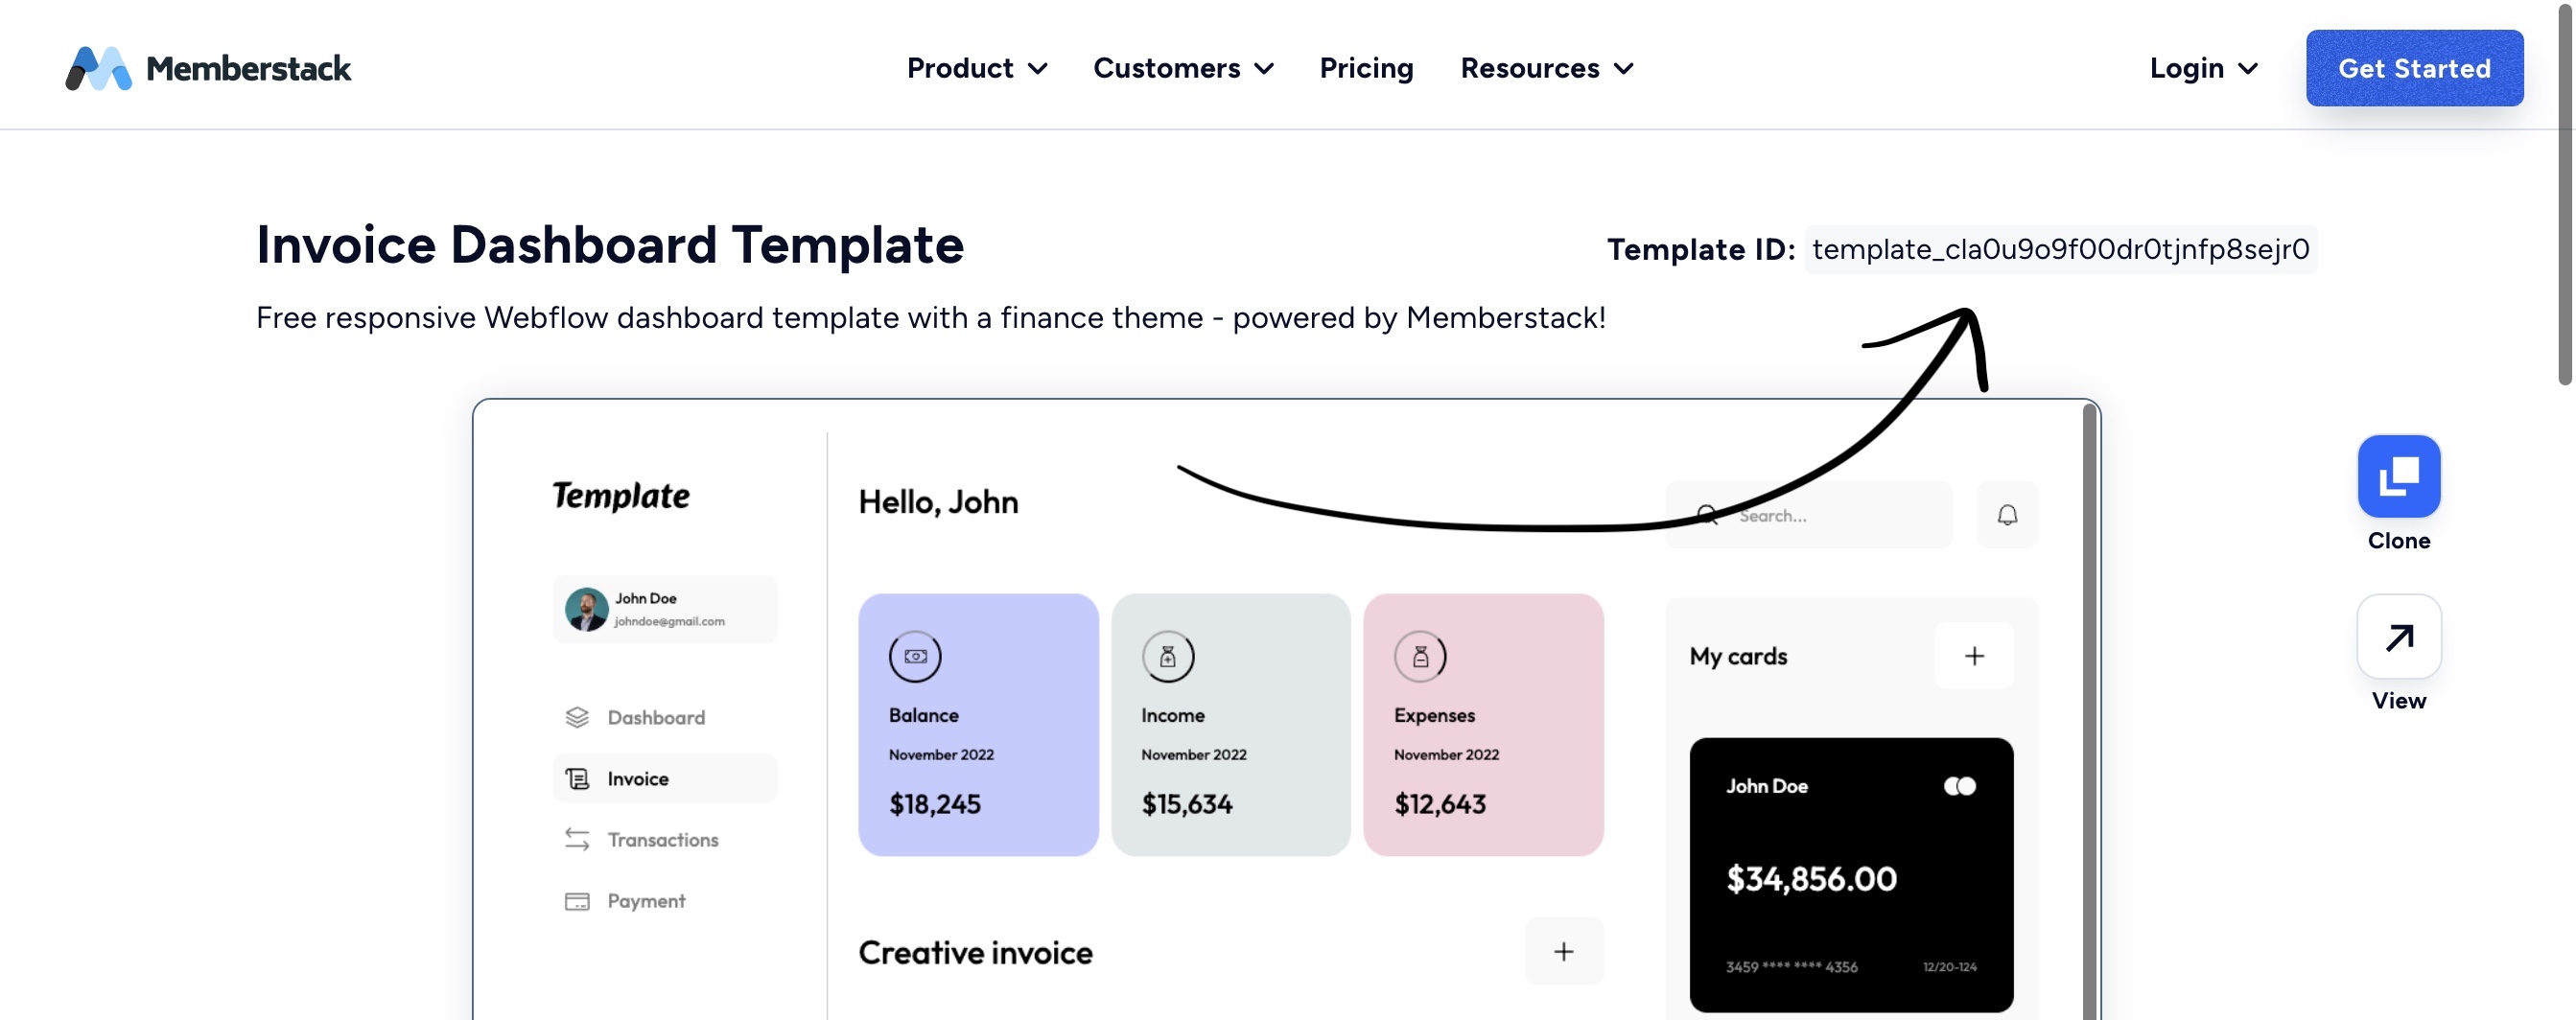
Task: Click the View label text
Action: coord(2398,700)
